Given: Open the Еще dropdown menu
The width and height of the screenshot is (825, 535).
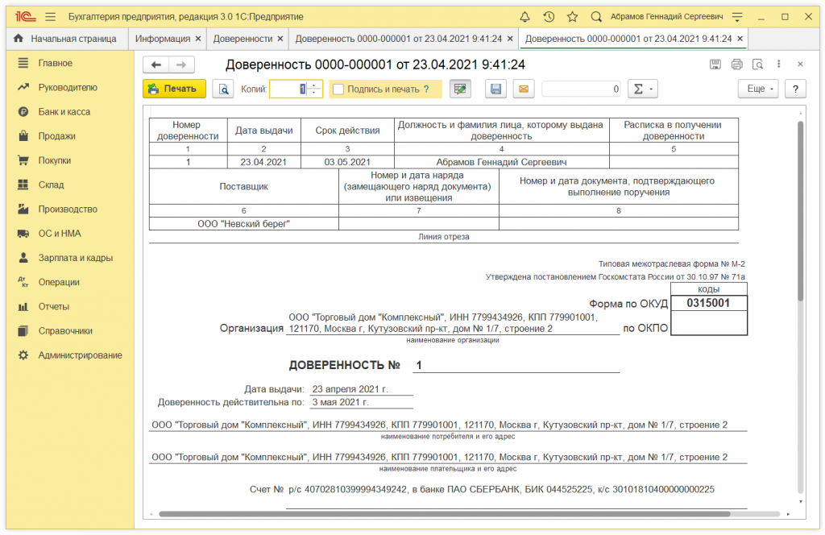Looking at the screenshot, I should click(759, 89).
